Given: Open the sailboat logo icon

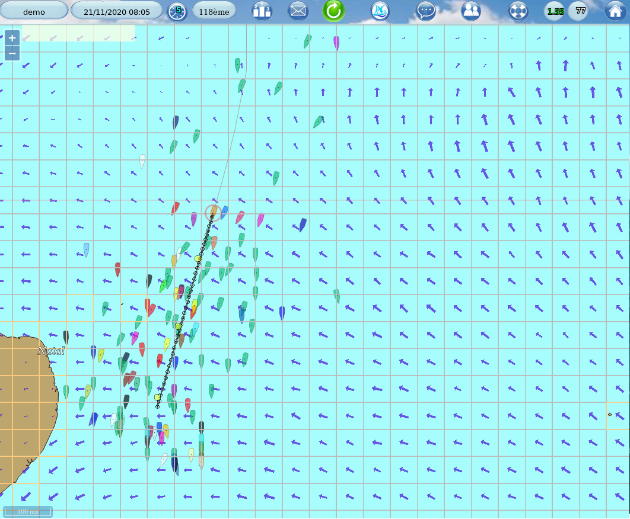Looking at the screenshot, I should [380, 11].
